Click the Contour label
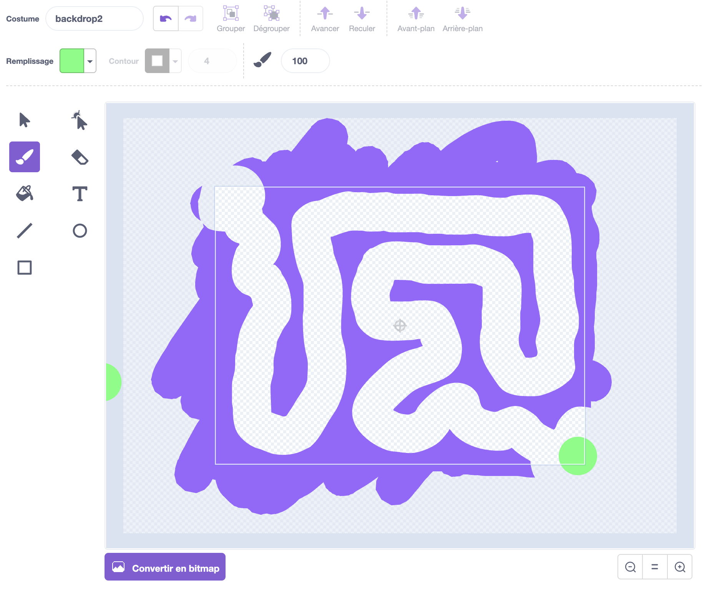Image resolution: width=707 pixels, height=589 pixels. [124, 61]
